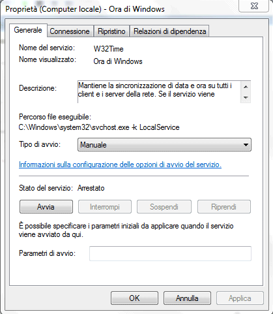Click the Manuale dropdown arrow
The width and height of the screenshot is (273, 314).
click(246, 145)
